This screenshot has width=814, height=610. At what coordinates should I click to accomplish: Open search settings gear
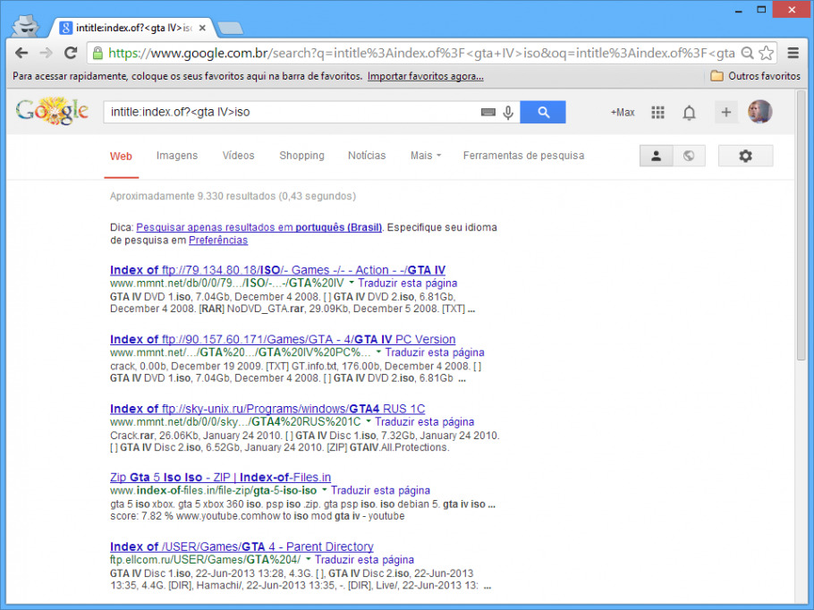(745, 156)
